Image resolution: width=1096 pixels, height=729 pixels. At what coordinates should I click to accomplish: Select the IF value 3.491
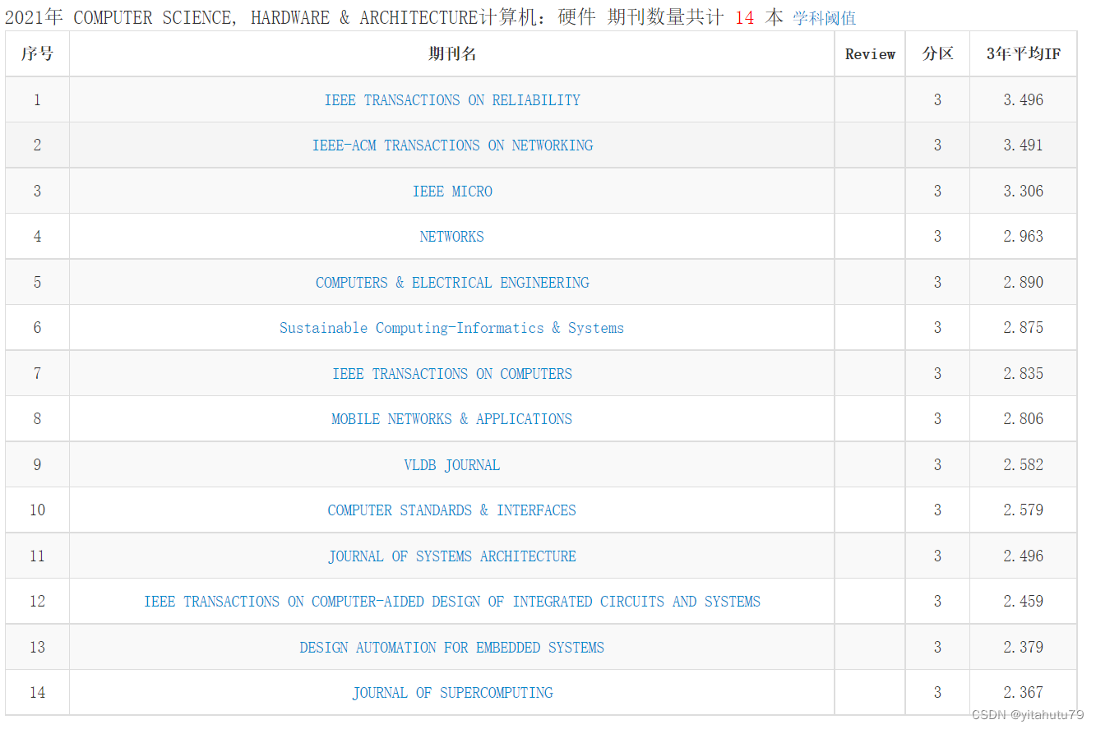1024,145
